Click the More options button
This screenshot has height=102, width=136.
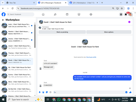click(x=109, y=32)
